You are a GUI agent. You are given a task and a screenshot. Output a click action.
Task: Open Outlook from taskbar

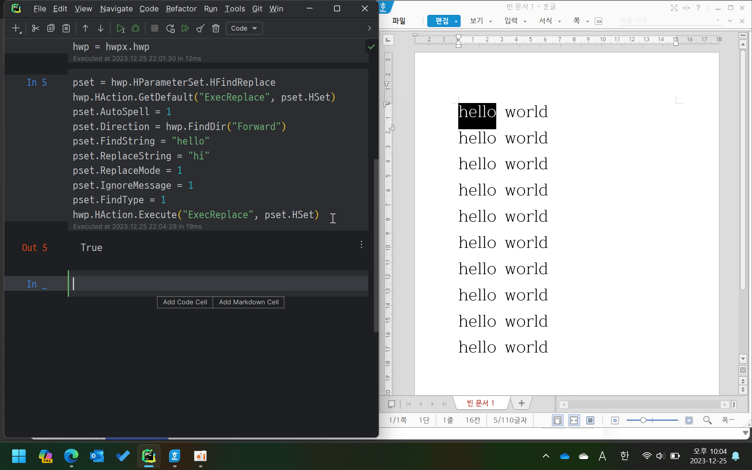(97, 456)
